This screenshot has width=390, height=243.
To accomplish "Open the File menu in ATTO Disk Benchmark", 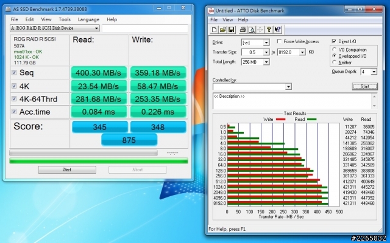I will tap(214, 20).
